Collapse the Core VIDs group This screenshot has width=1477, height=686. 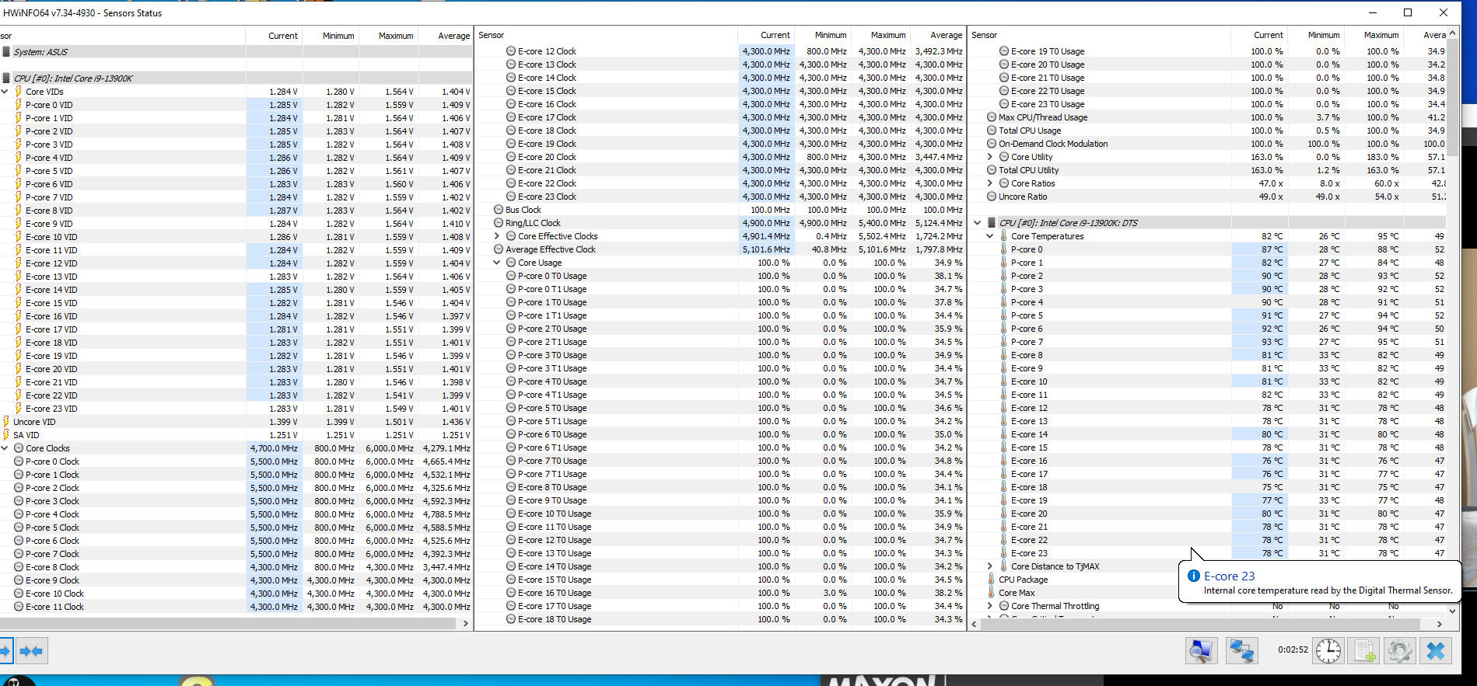(x=5, y=92)
